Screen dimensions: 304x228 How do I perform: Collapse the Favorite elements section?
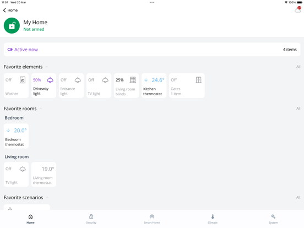pyautogui.click(x=47, y=67)
